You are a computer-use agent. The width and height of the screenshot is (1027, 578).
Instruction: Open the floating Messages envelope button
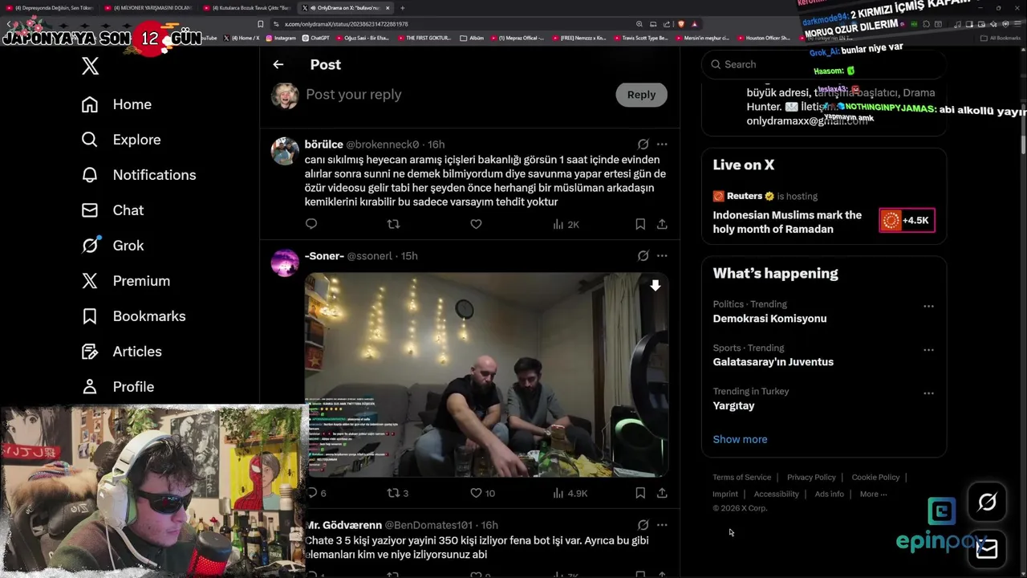987,549
